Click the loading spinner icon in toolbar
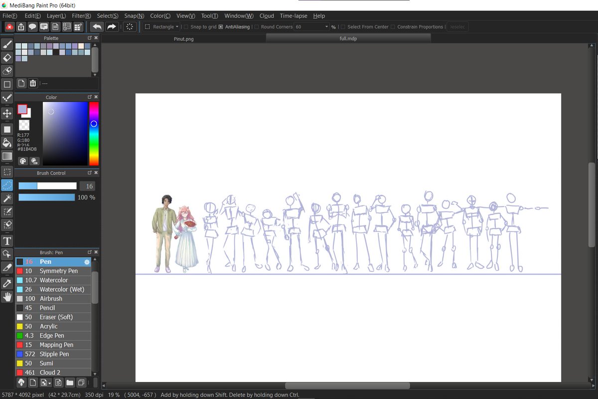598x399 pixels. coord(129,27)
